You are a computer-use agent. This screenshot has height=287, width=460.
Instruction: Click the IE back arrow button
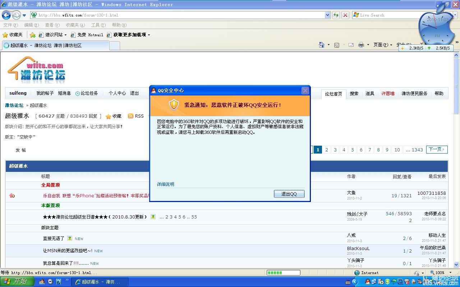[x=6, y=15]
